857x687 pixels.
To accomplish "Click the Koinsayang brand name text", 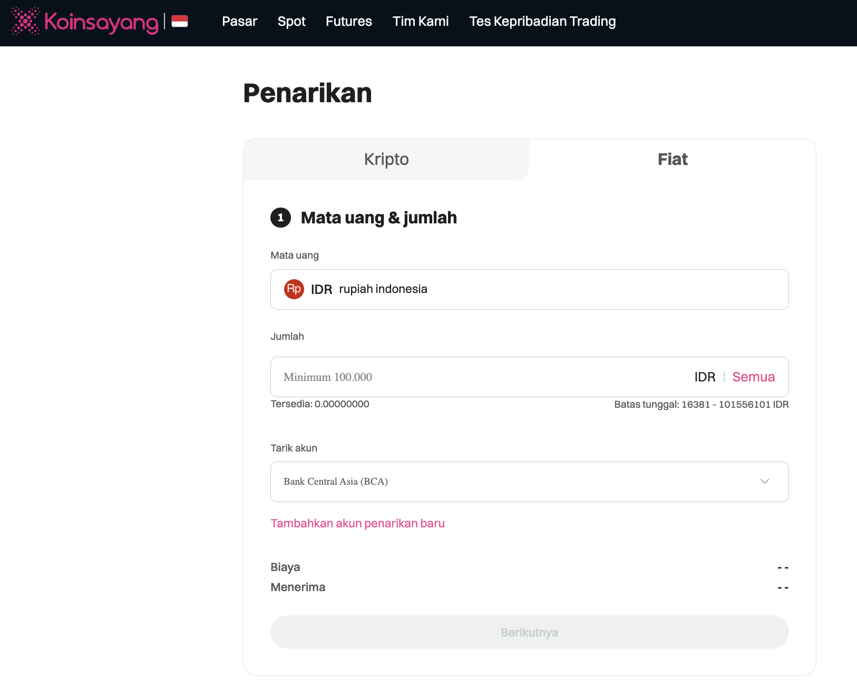I will tap(101, 22).
